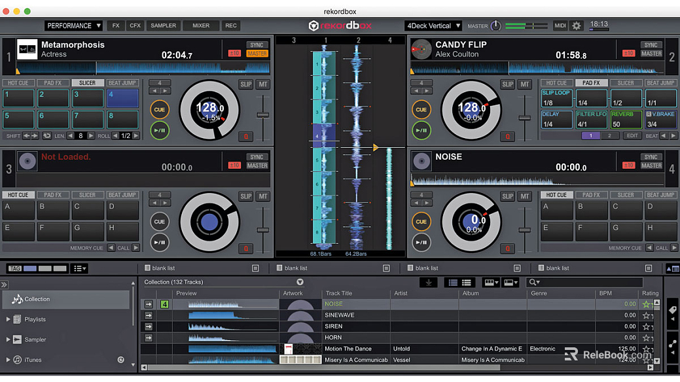
Task: Select the PAD FX tab on deck 2
Action: tap(590, 83)
